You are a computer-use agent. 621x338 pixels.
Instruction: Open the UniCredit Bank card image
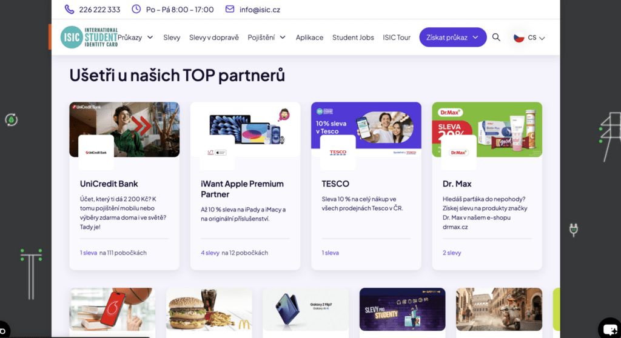[124, 130]
